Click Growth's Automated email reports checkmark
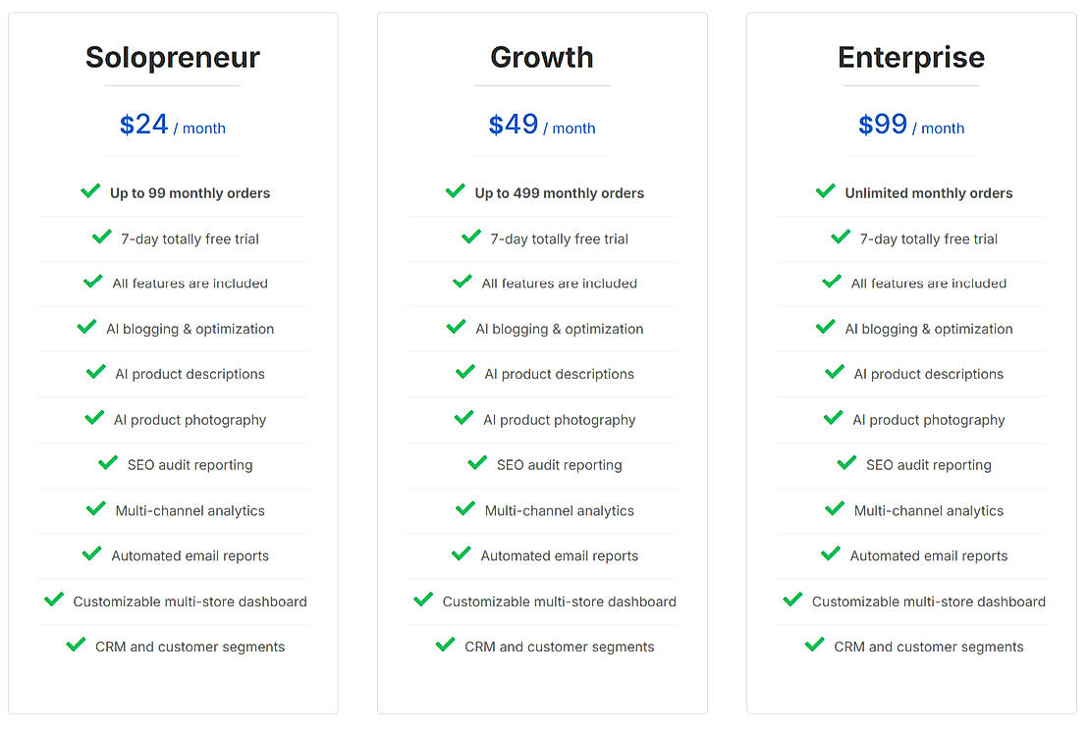1088x730 pixels. (462, 554)
